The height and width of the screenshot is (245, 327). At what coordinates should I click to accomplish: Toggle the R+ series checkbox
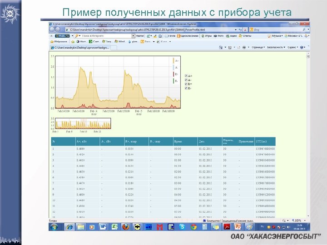click(186, 84)
